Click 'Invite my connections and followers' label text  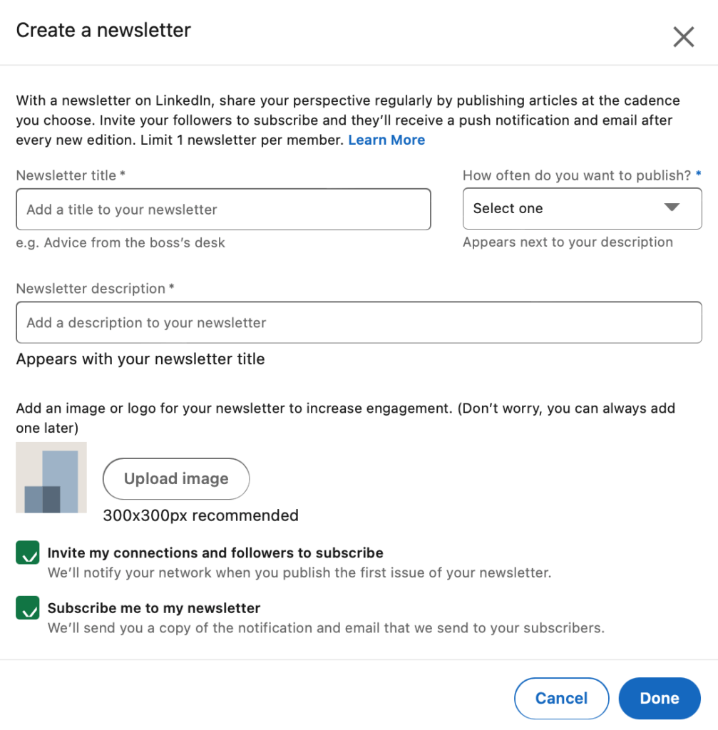[215, 553]
